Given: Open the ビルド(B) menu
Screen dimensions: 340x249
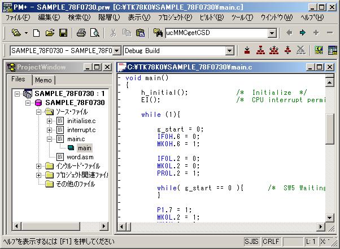Looking at the screenshot, I should pos(211,18).
